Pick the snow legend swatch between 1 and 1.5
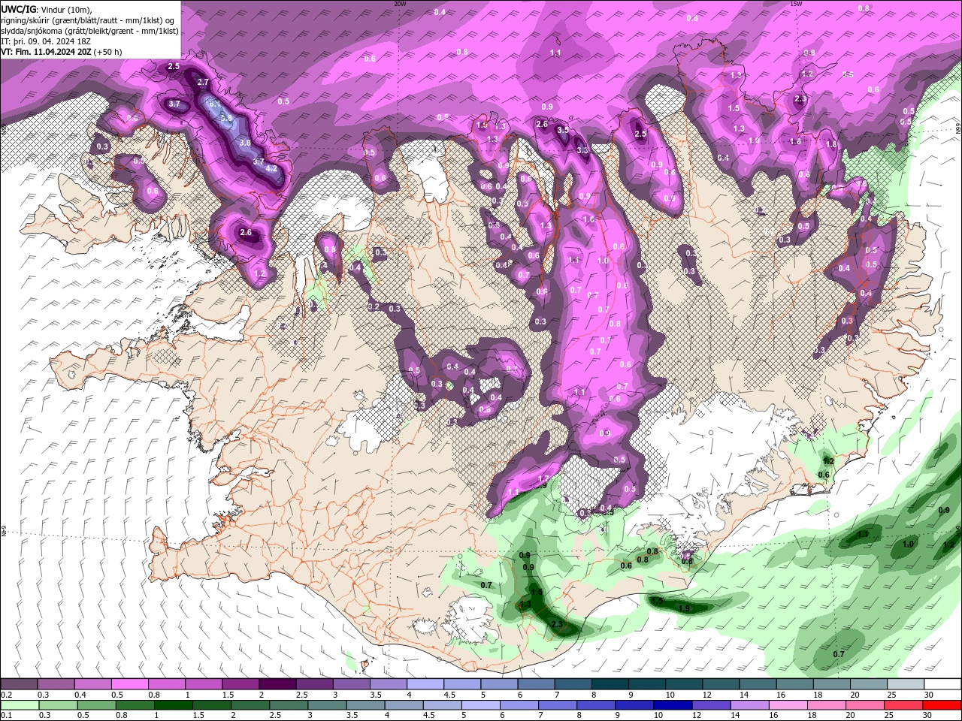962x721 pixels. click(x=204, y=684)
